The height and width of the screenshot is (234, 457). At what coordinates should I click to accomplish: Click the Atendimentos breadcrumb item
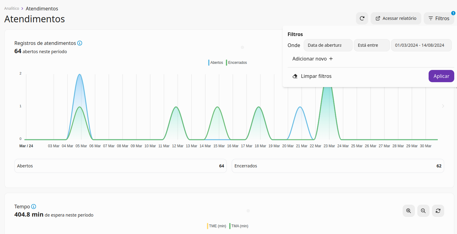click(42, 9)
